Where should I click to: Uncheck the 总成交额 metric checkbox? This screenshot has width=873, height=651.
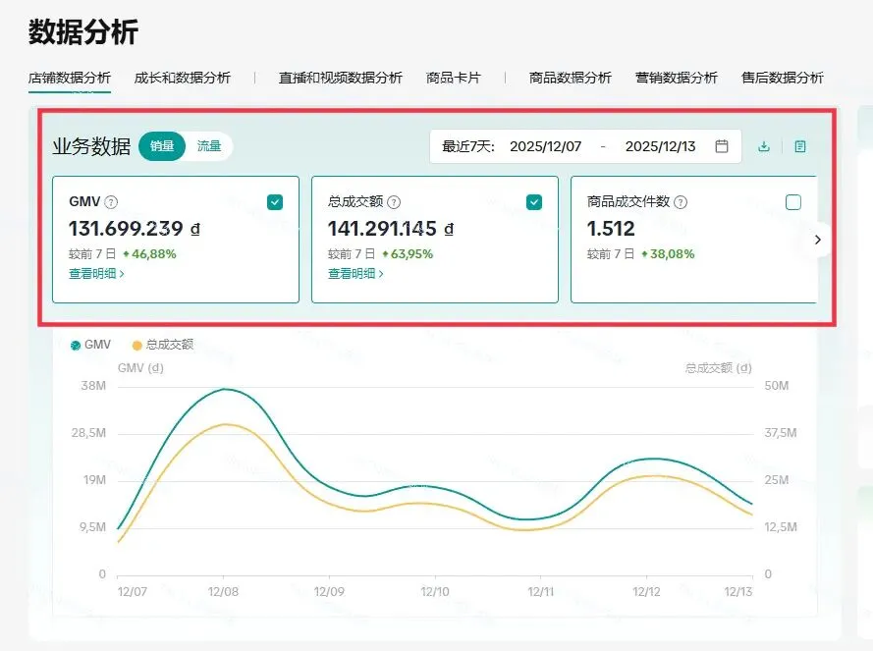pos(534,202)
